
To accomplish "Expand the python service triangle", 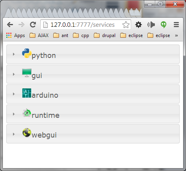I will coord(14,54).
